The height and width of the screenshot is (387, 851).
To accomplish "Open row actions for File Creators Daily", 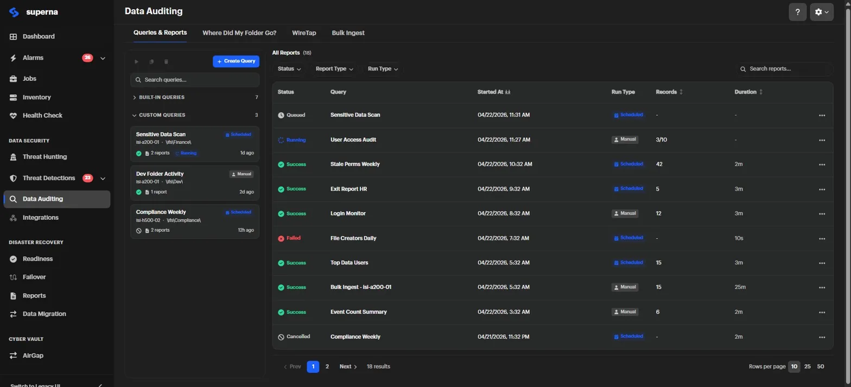I will click(x=822, y=238).
